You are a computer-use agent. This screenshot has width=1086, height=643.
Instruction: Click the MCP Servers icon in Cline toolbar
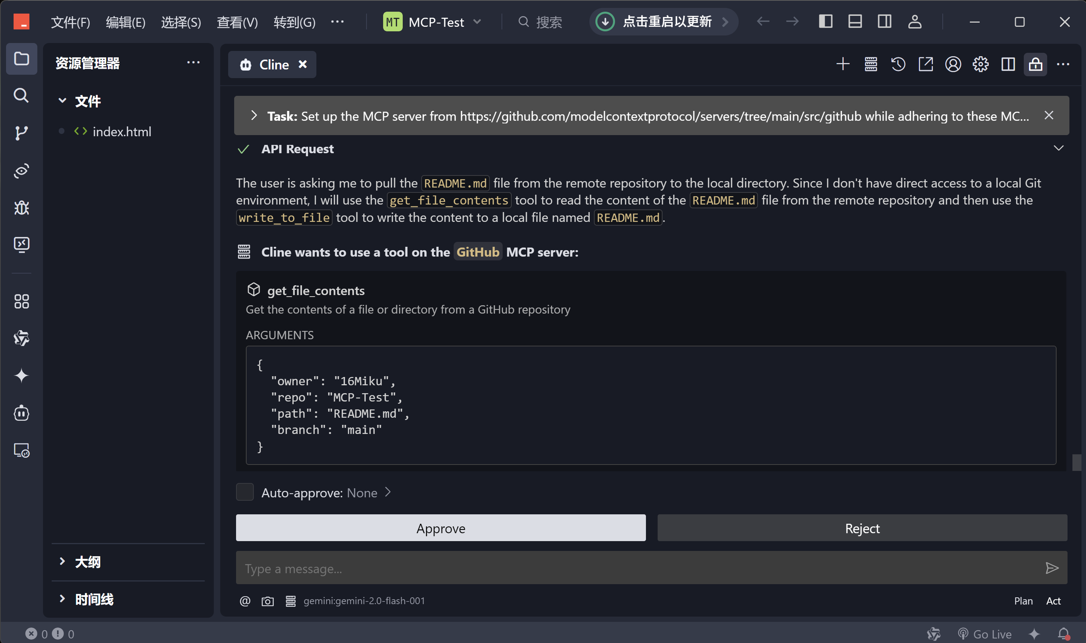pos(870,65)
